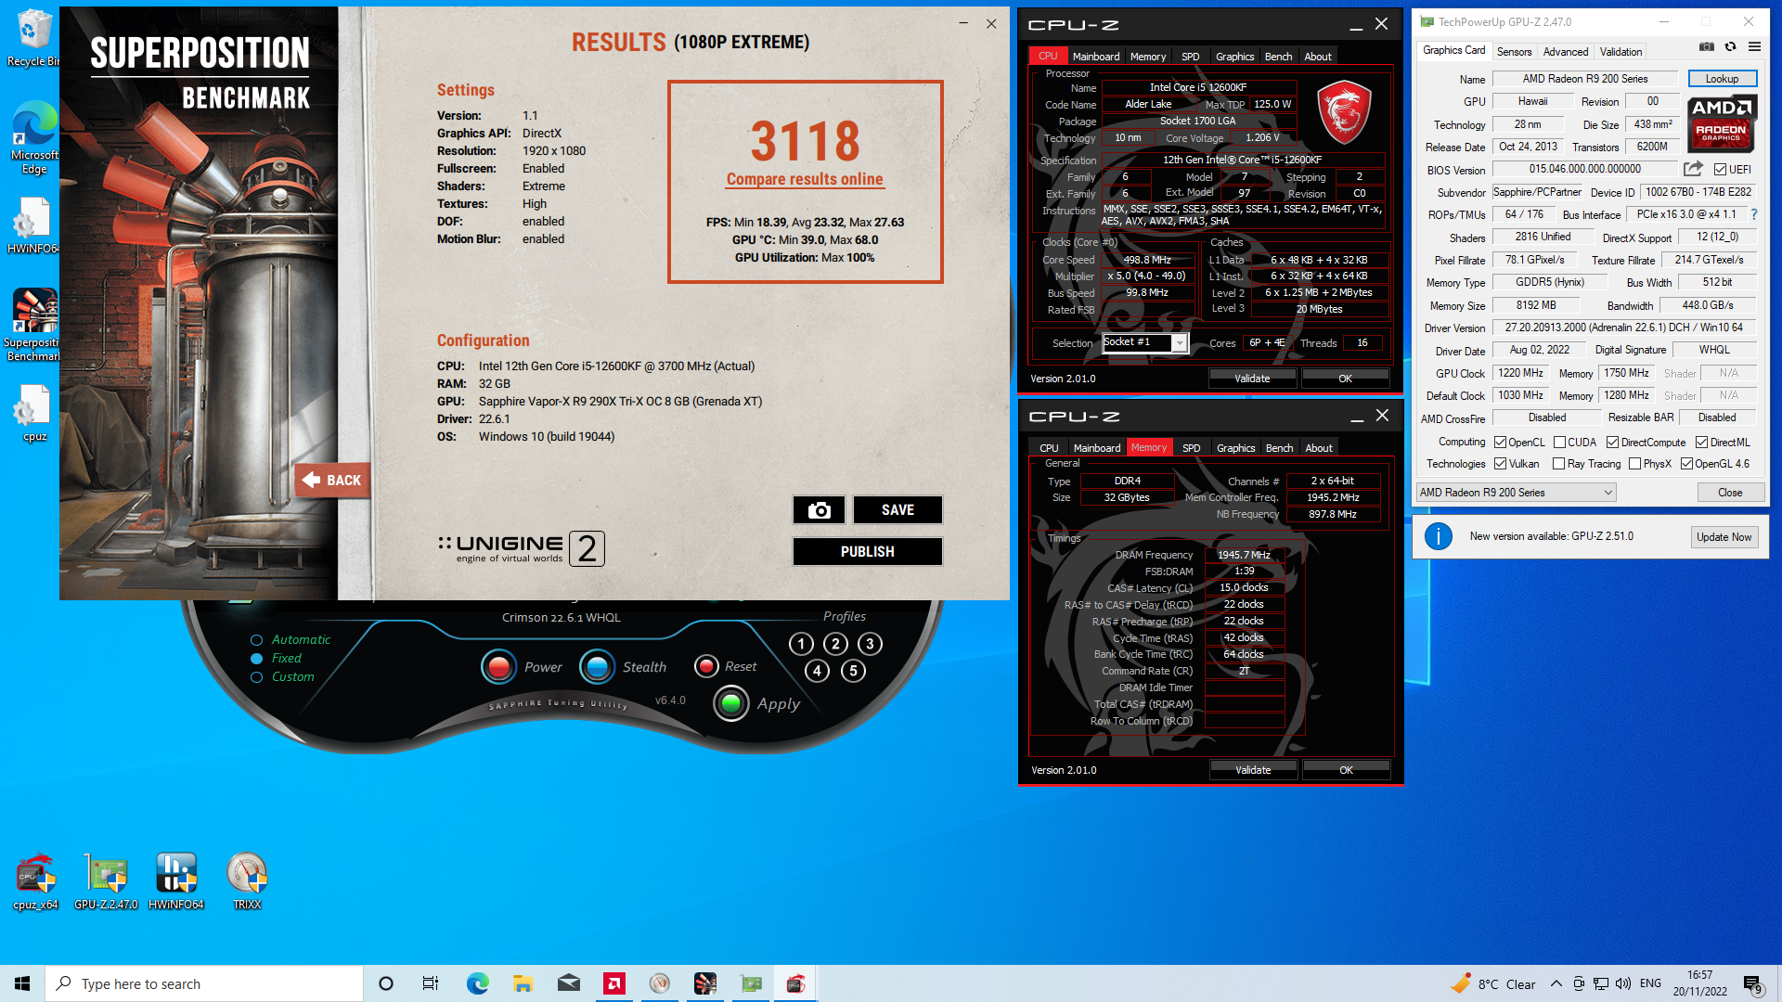Toggle OpenGL 4.6 checkbox
1782x1002 pixels.
[x=1686, y=464]
